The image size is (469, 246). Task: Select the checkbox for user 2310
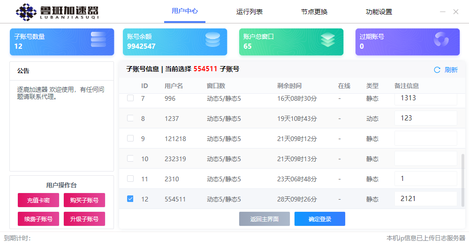coord(130,179)
